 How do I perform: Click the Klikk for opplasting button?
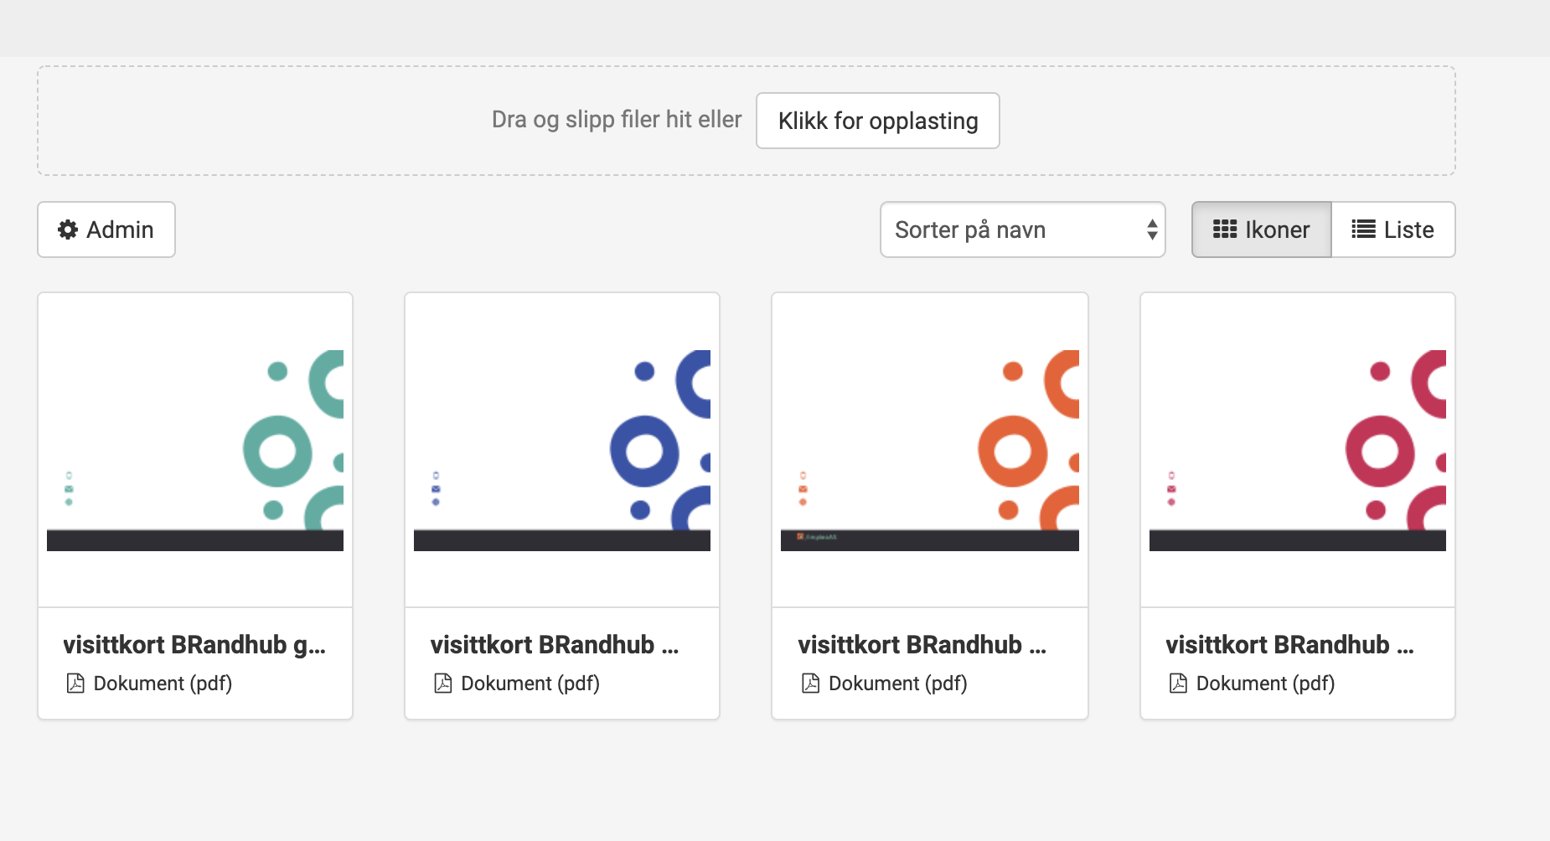coord(877,121)
